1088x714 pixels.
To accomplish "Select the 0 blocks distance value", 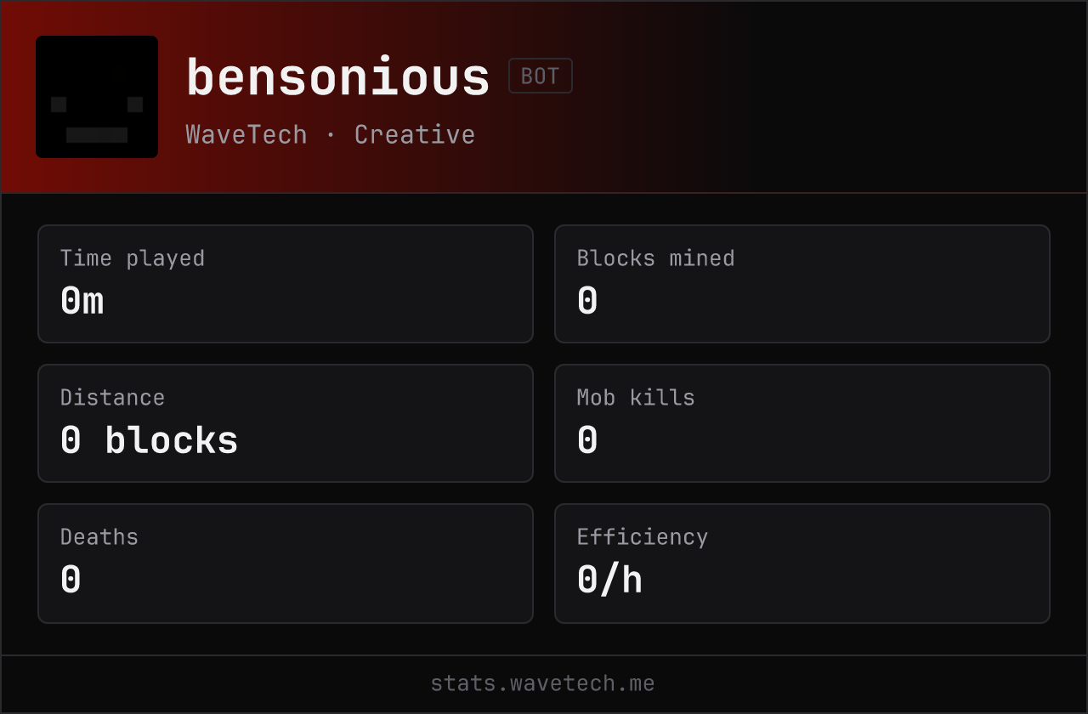I will coord(150,440).
